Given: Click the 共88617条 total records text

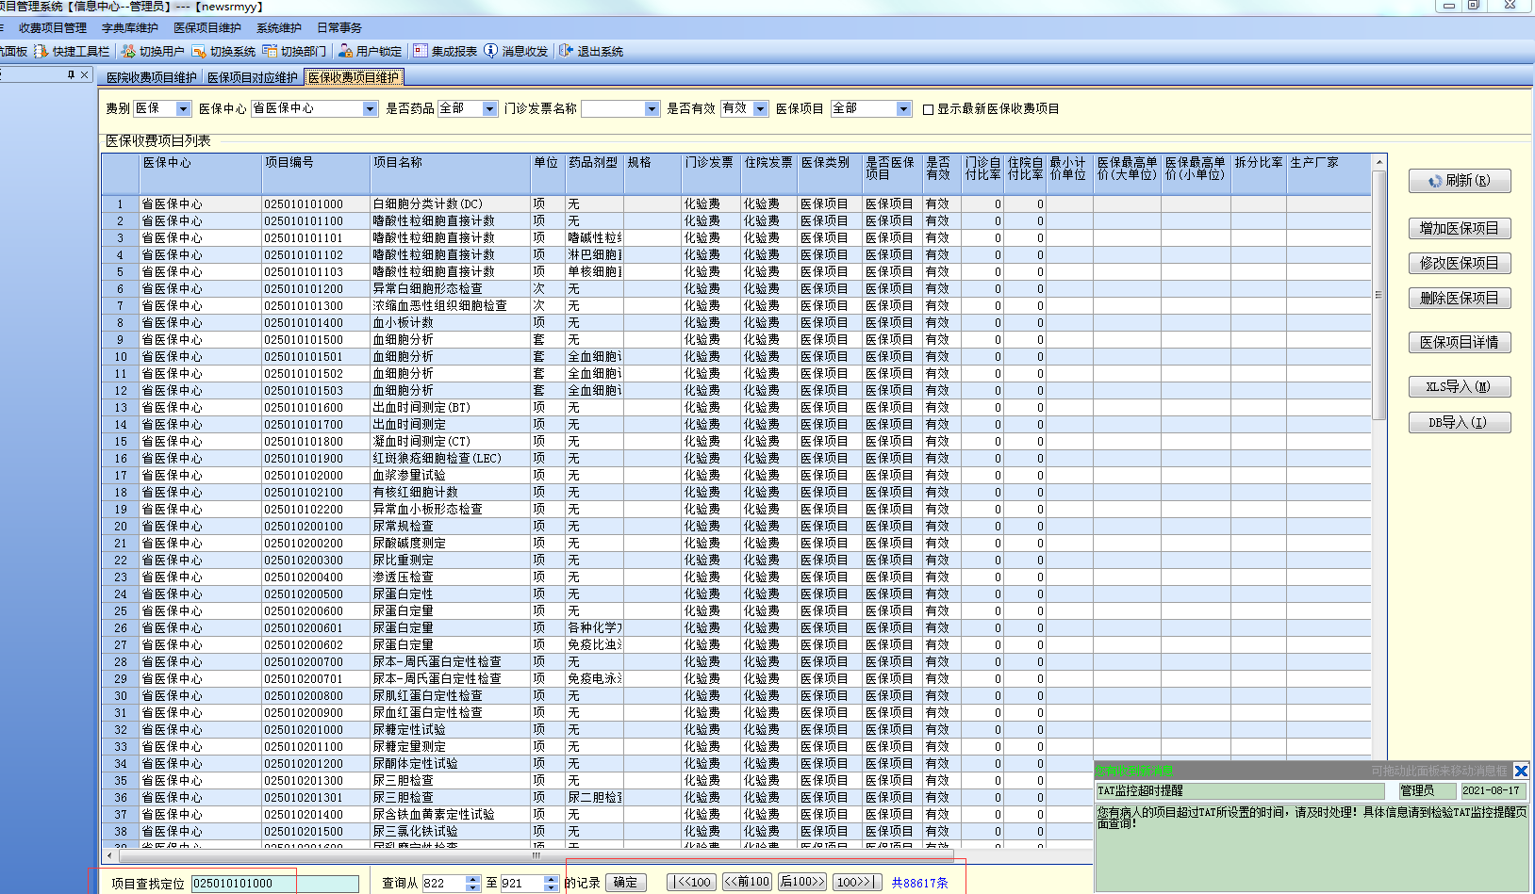Looking at the screenshot, I should click(920, 884).
